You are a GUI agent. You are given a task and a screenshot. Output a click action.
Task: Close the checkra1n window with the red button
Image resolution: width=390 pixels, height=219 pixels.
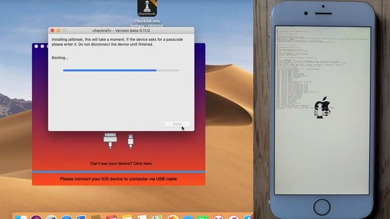click(x=52, y=30)
